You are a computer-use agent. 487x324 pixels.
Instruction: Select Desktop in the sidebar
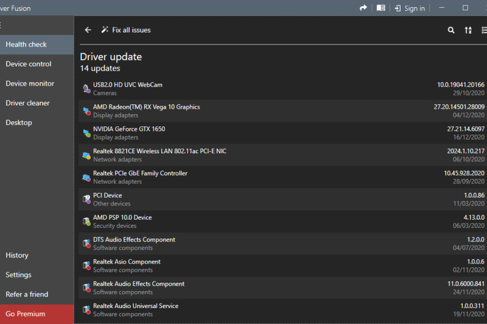pos(37,122)
